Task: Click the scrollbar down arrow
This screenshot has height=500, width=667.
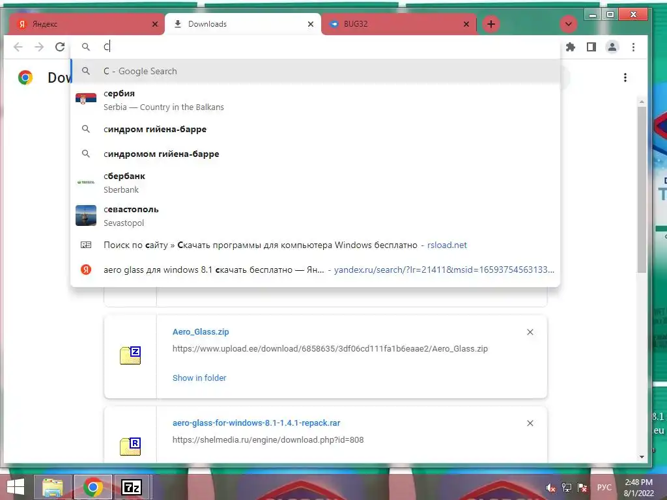Action: (642, 457)
